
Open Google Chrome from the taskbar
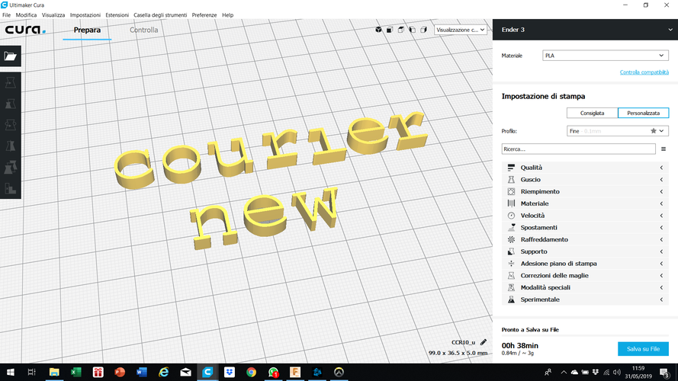coord(251,372)
